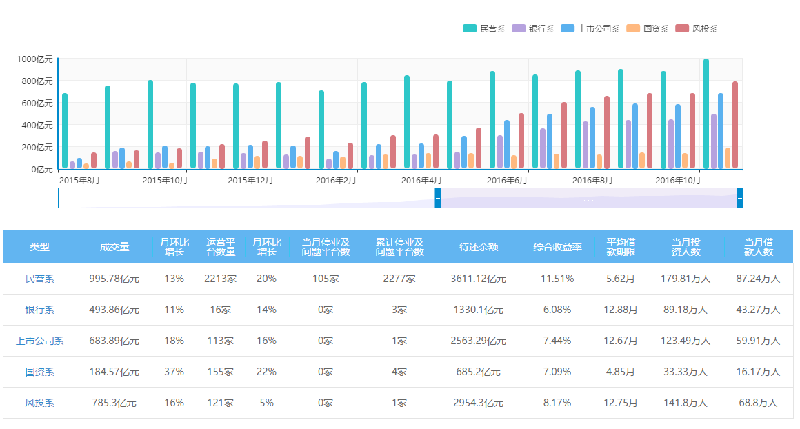Viewport: 800px width, 429px height.
Task: Click the 待还余额 column header
Action: click(x=479, y=247)
